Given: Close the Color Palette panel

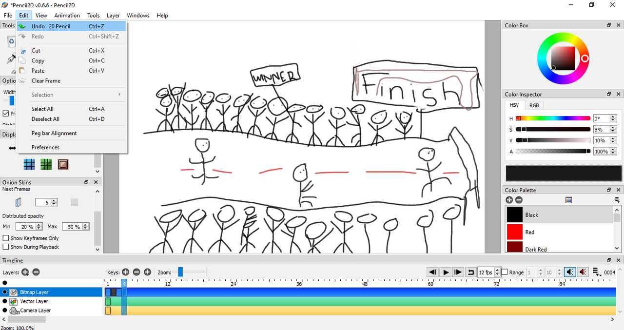Looking at the screenshot, I should 619,190.
